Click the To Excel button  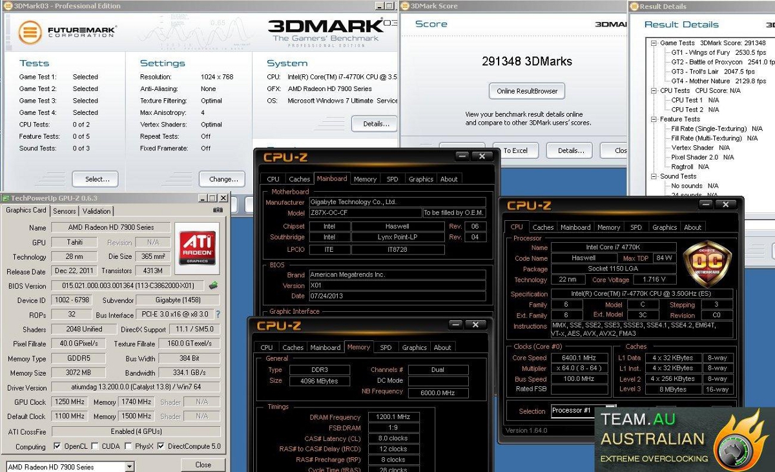click(515, 150)
